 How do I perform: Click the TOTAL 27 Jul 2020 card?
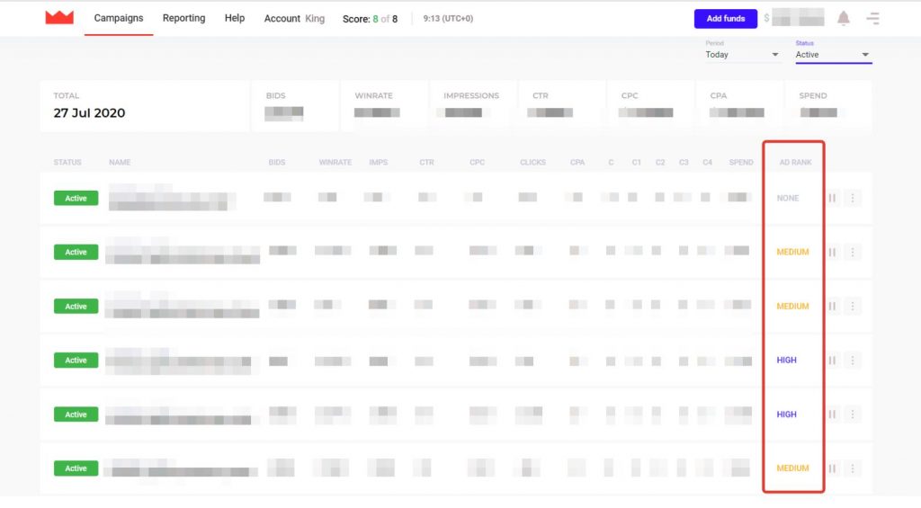click(145, 106)
